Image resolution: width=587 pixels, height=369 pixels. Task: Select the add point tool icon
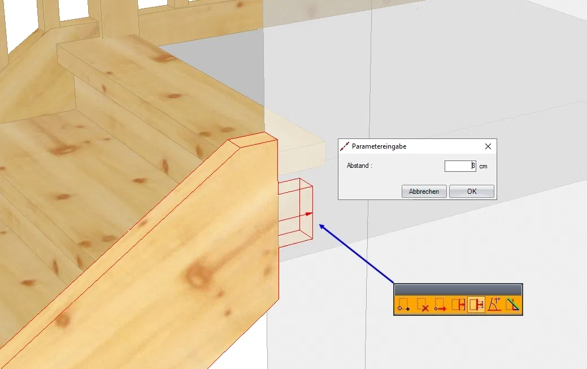pyautogui.click(x=403, y=305)
